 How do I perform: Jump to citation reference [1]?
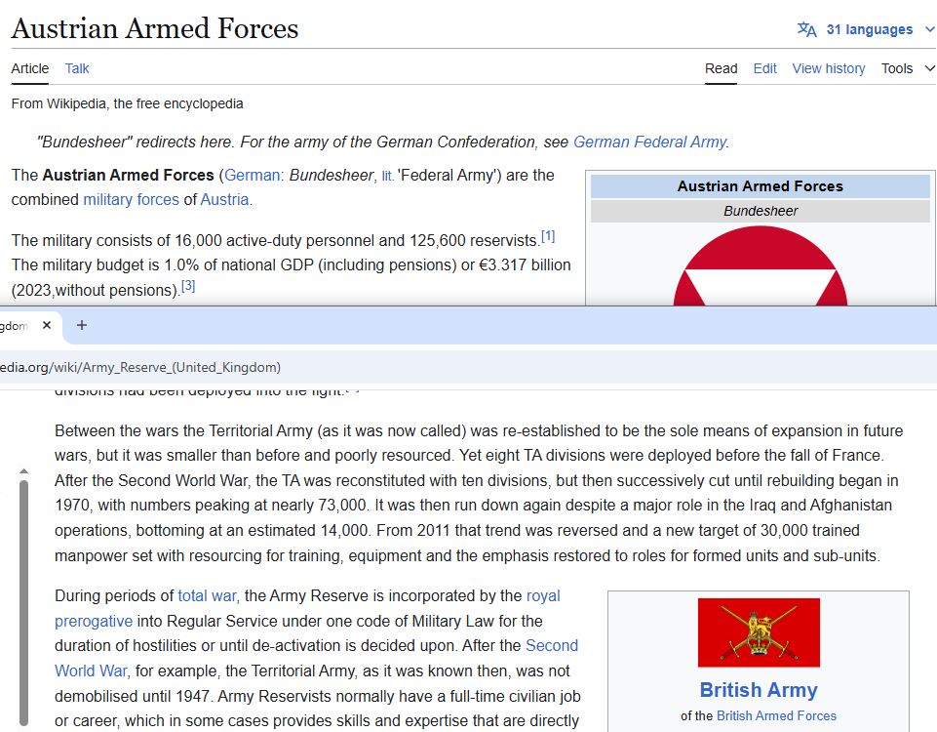(548, 236)
